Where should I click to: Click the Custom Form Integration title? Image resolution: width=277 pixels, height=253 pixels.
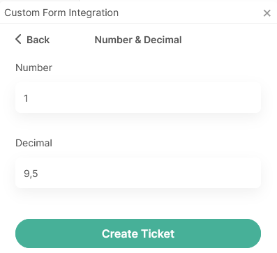(x=61, y=13)
